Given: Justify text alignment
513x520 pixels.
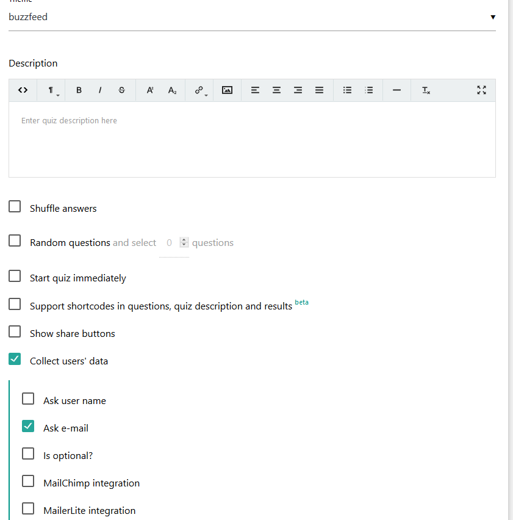Looking at the screenshot, I should click(x=319, y=90).
